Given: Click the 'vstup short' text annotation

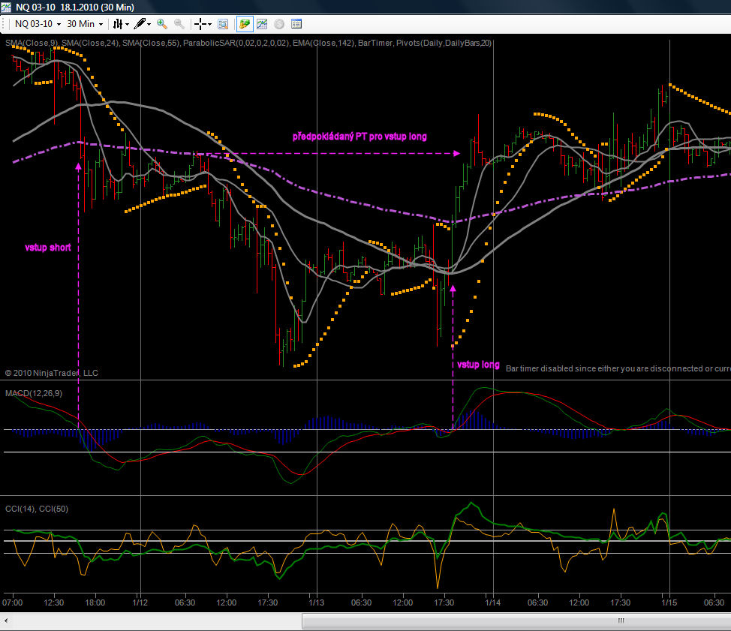Looking at the screenshot, I should 47,248.
